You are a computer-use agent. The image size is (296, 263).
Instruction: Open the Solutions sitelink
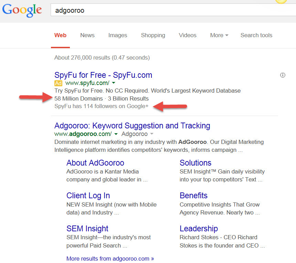[x=195, y=162]
